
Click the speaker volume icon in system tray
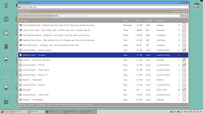click(x=191, y=112)
